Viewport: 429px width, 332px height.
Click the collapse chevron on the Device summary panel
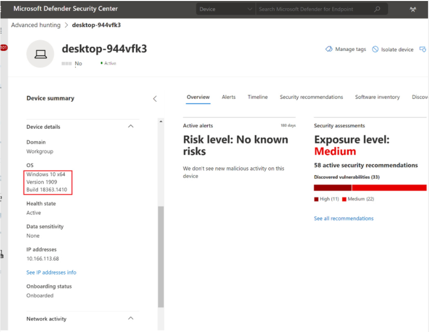[155, 98]
